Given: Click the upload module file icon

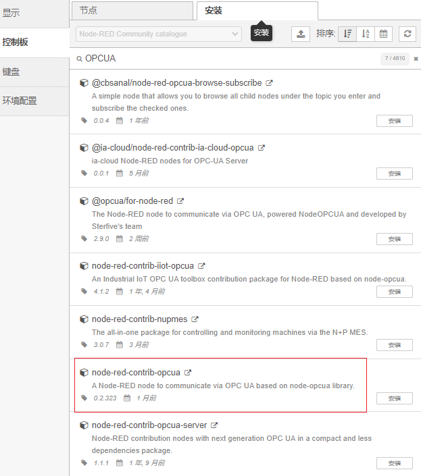Looking at the screenshot, I should [301, 34].
